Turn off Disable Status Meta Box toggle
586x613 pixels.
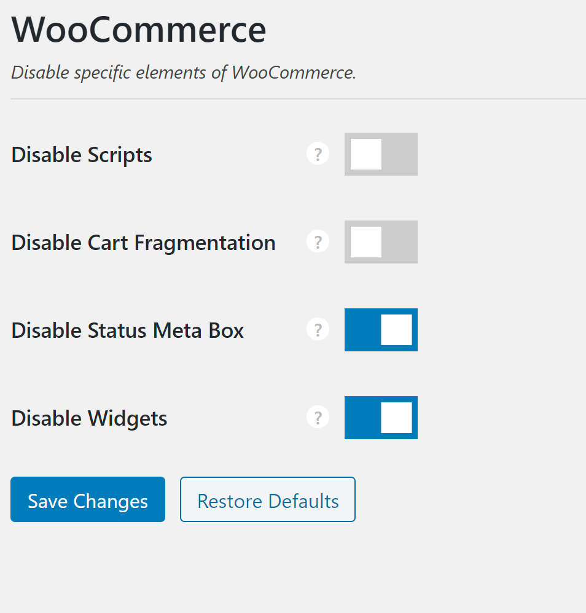tap(381, 330)
